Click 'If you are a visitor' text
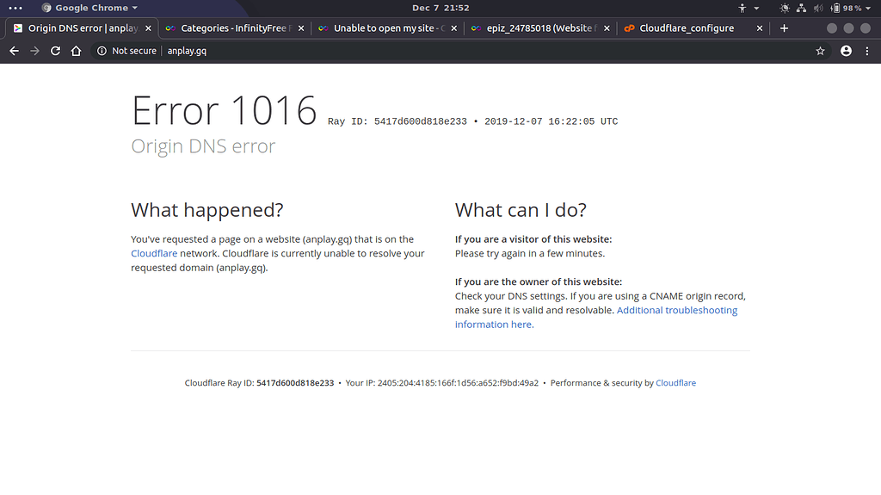 pyautogui.click(x=533, y=239)
